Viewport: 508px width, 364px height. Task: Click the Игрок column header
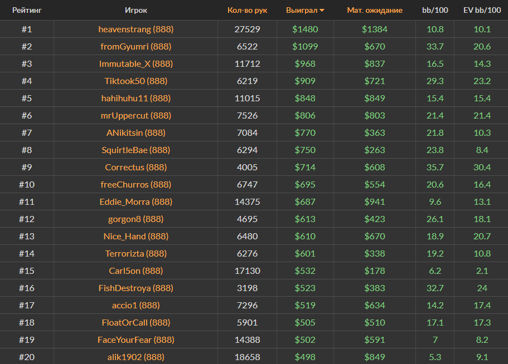point(136,11)
